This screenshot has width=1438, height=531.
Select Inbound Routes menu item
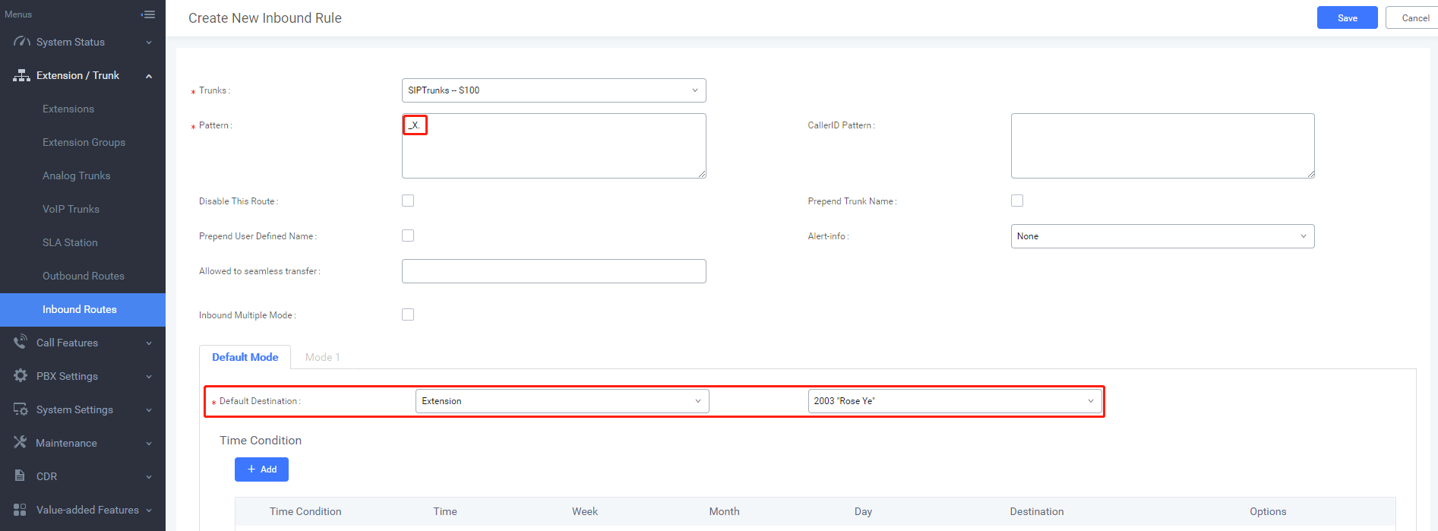[83, 310]
